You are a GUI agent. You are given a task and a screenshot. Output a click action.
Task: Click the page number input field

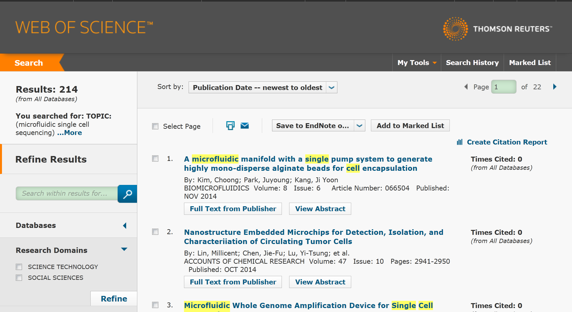click(x=503, y=87)
